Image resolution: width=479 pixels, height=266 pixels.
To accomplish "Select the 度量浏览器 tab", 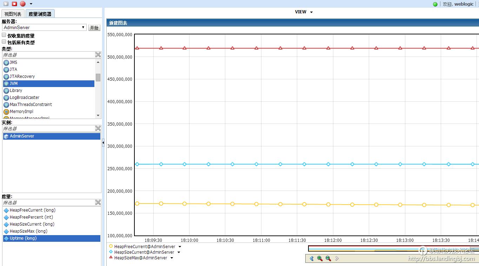I will tap(40, 14).
